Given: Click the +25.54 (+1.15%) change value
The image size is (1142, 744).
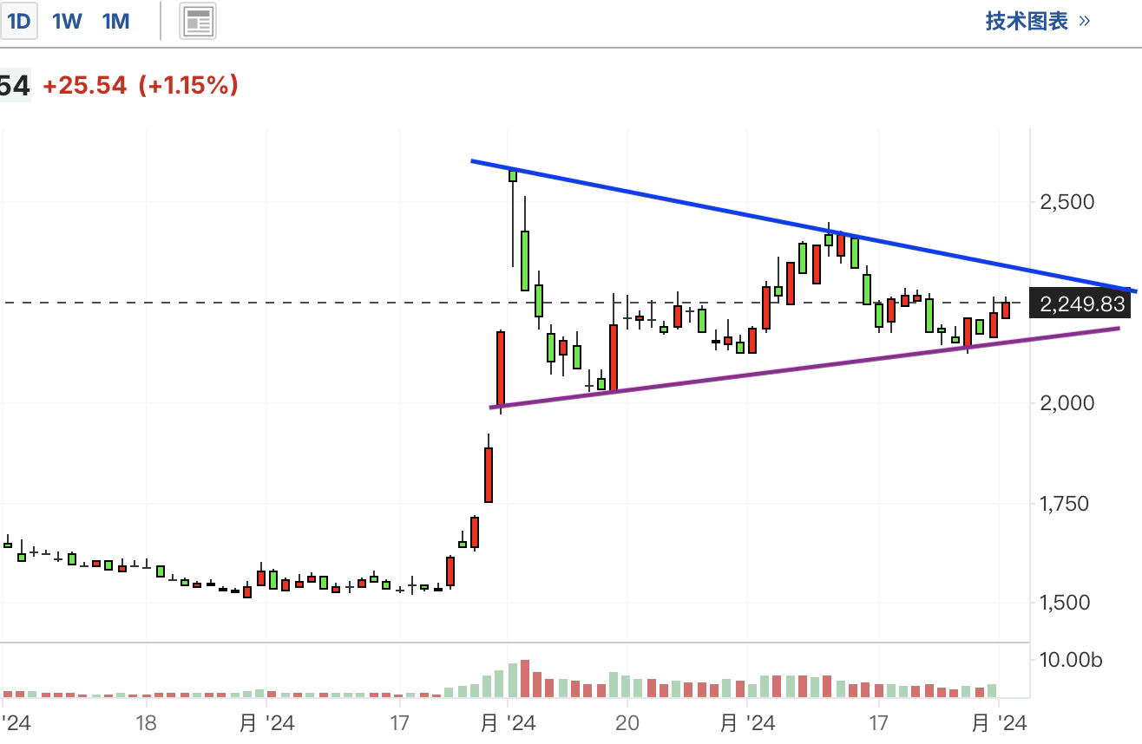Looking at the screenshot, I should coord(141,85).
